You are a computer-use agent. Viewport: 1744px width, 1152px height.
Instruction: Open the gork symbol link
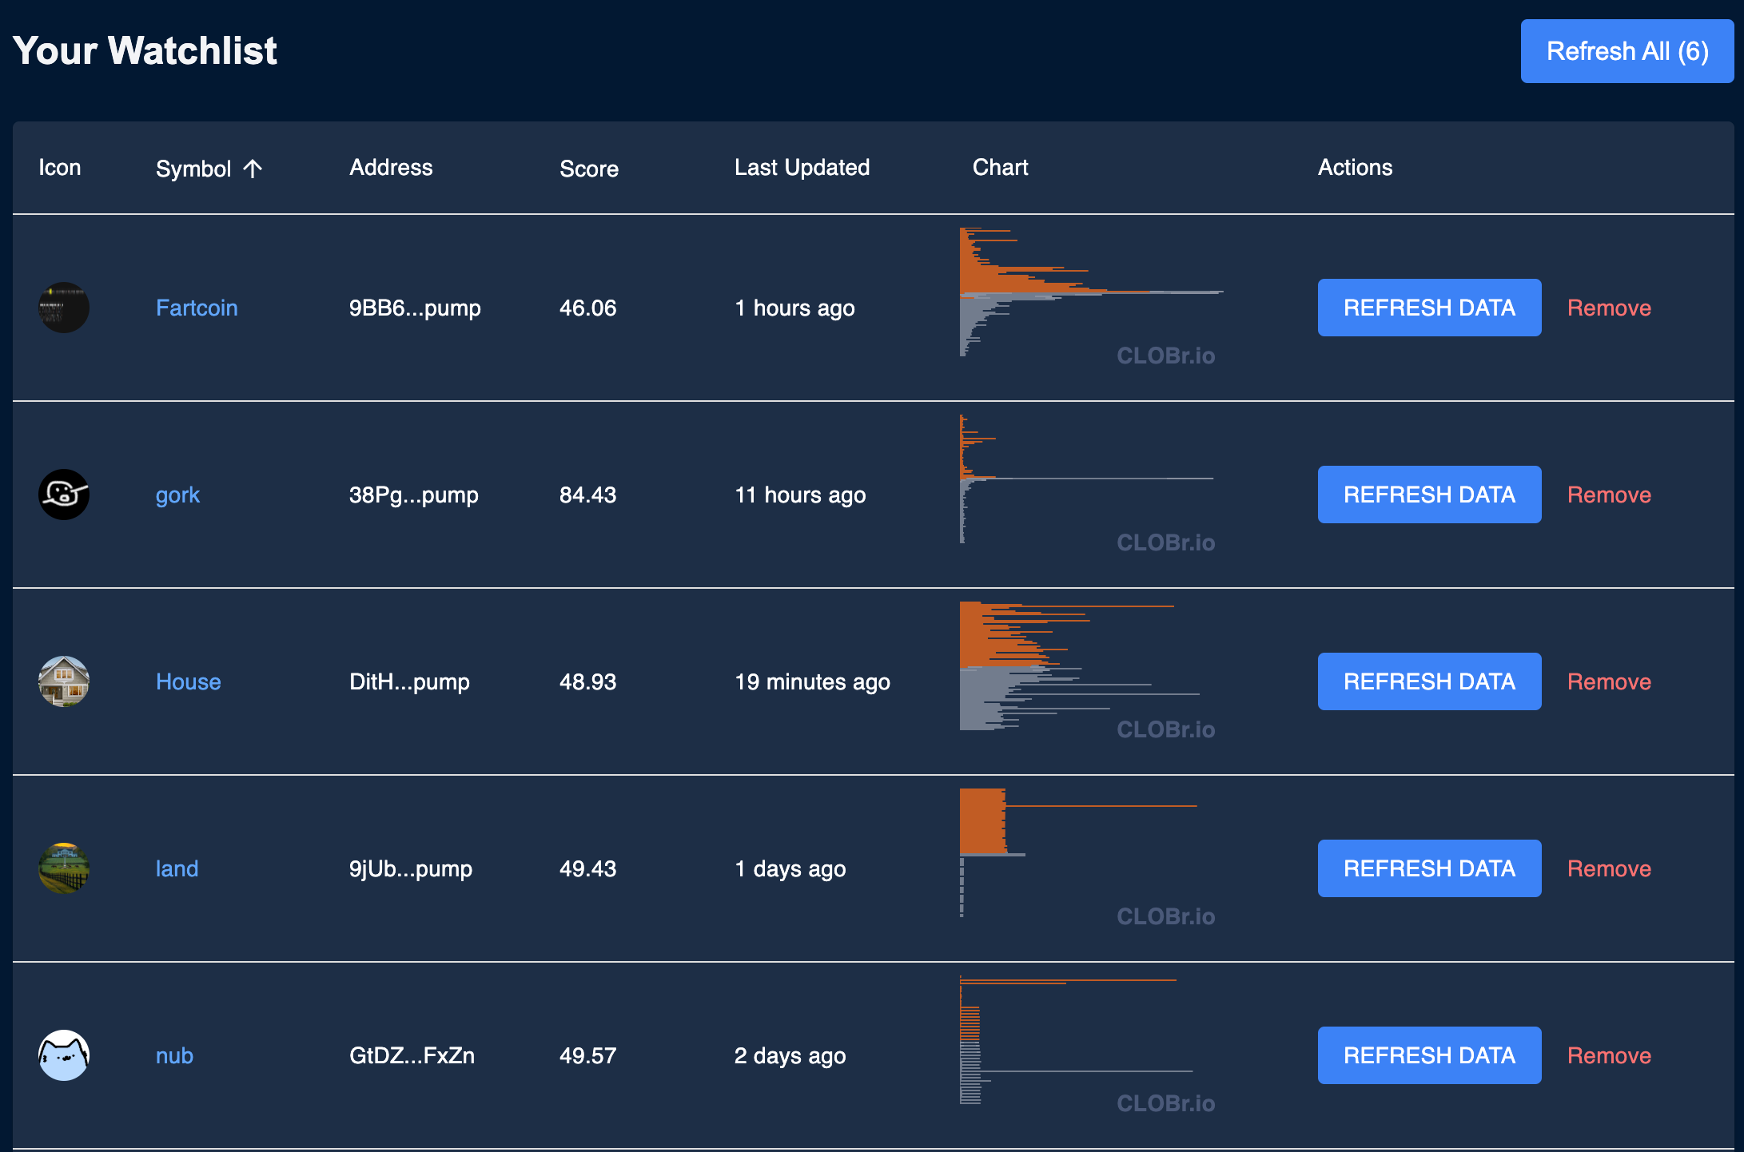click(177, 495)
